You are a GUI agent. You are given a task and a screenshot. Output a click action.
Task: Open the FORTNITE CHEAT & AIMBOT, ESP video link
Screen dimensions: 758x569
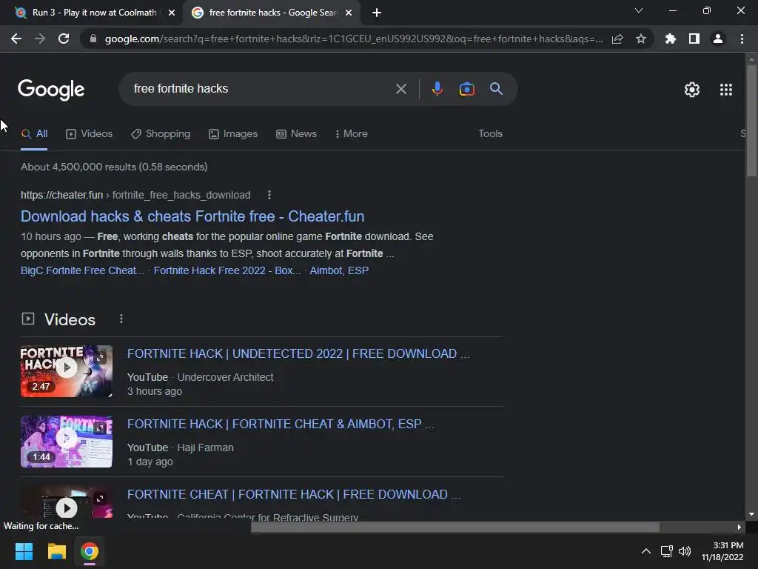point(281,425)
